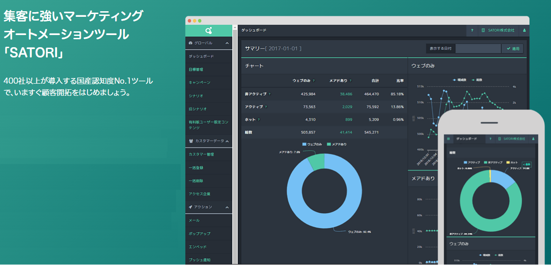Click the 表示する日付 date input field
551x265 pixels.
point(478,49)
